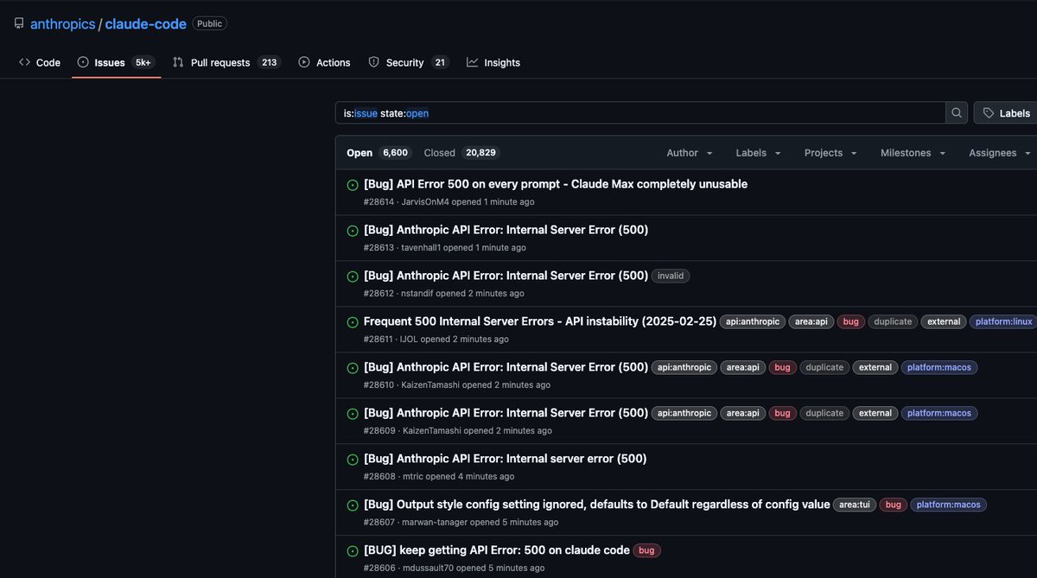This screenshot has height=578, width=1037.
Task: Click the open-issue icon for #28612
Action: click(x=353, y=276)
